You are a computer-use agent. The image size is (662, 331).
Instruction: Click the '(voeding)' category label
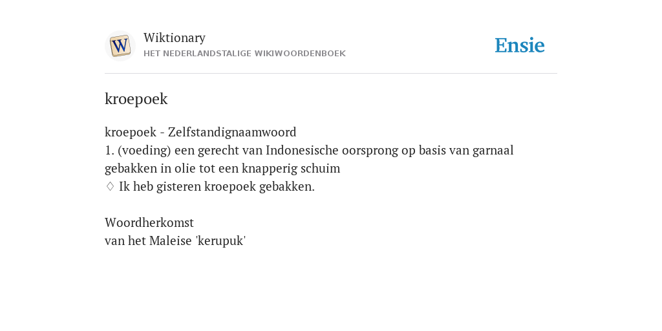click(x=144, y=150)
